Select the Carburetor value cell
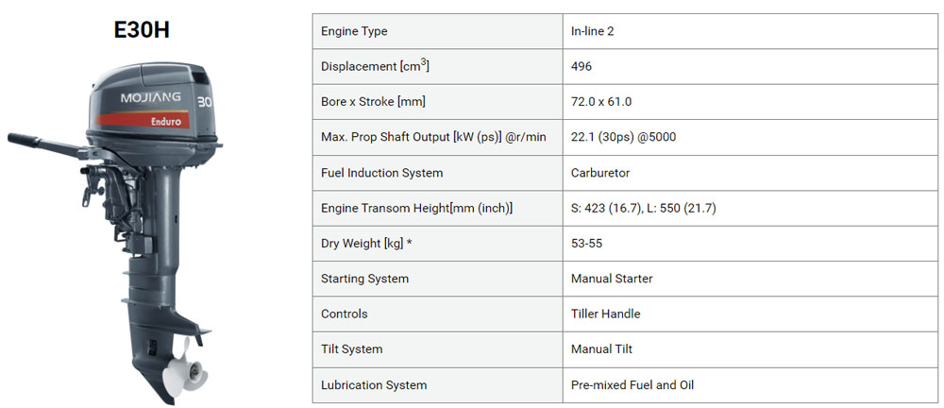This screenshot has height=408, width=944. pyautogui.click(x=750, y=173)
